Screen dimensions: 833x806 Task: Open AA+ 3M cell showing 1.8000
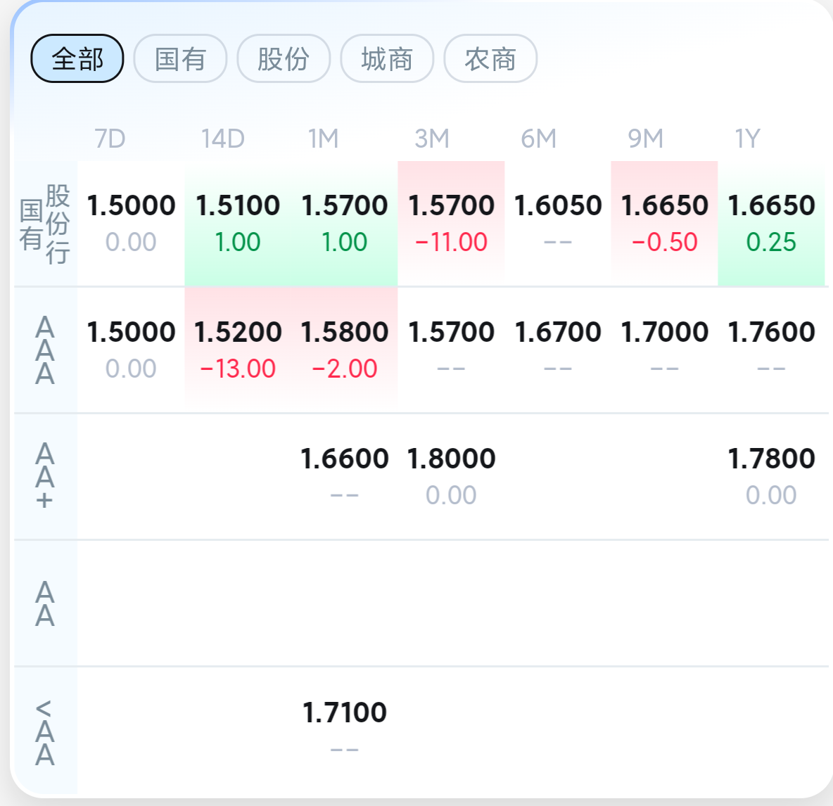[451, 476]
